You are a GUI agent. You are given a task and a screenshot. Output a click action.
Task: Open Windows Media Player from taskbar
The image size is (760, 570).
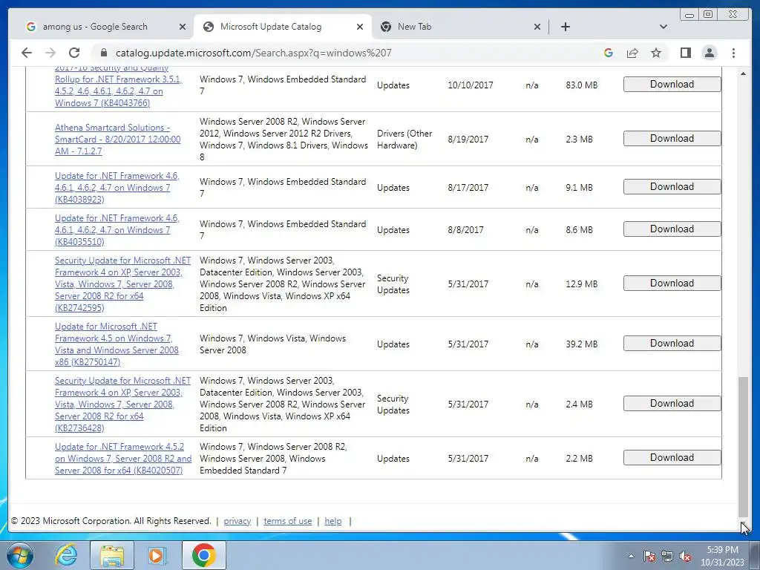157,555
